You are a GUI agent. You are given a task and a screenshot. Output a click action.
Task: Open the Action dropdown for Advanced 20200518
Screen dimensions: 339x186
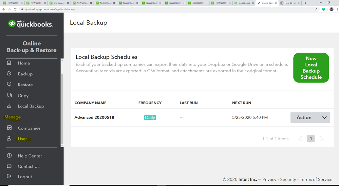[x=310, y=117]
